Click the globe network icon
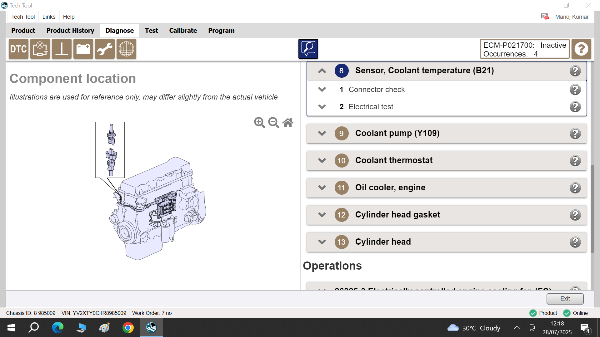 pyautogui.click(x=126, y=49)
